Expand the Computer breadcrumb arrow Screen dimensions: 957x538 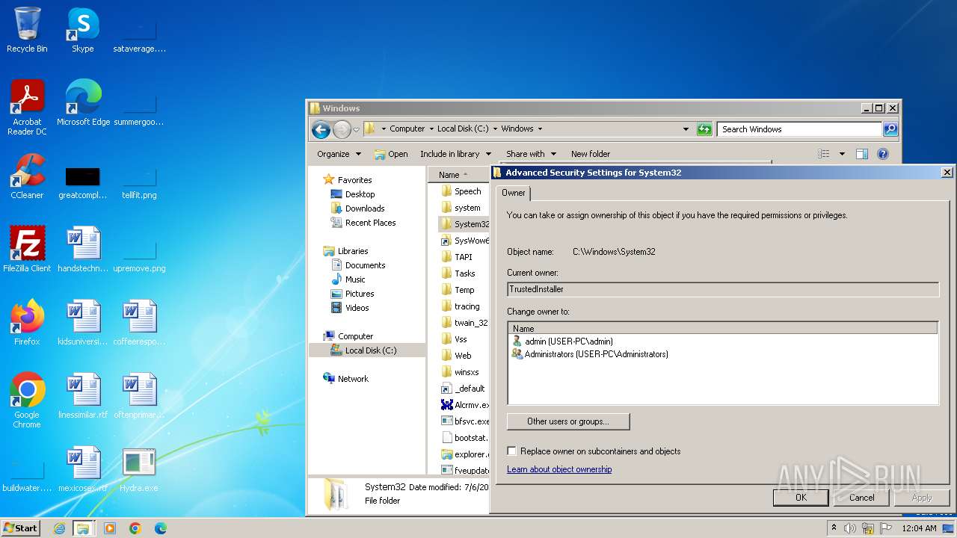pos(431,129)
